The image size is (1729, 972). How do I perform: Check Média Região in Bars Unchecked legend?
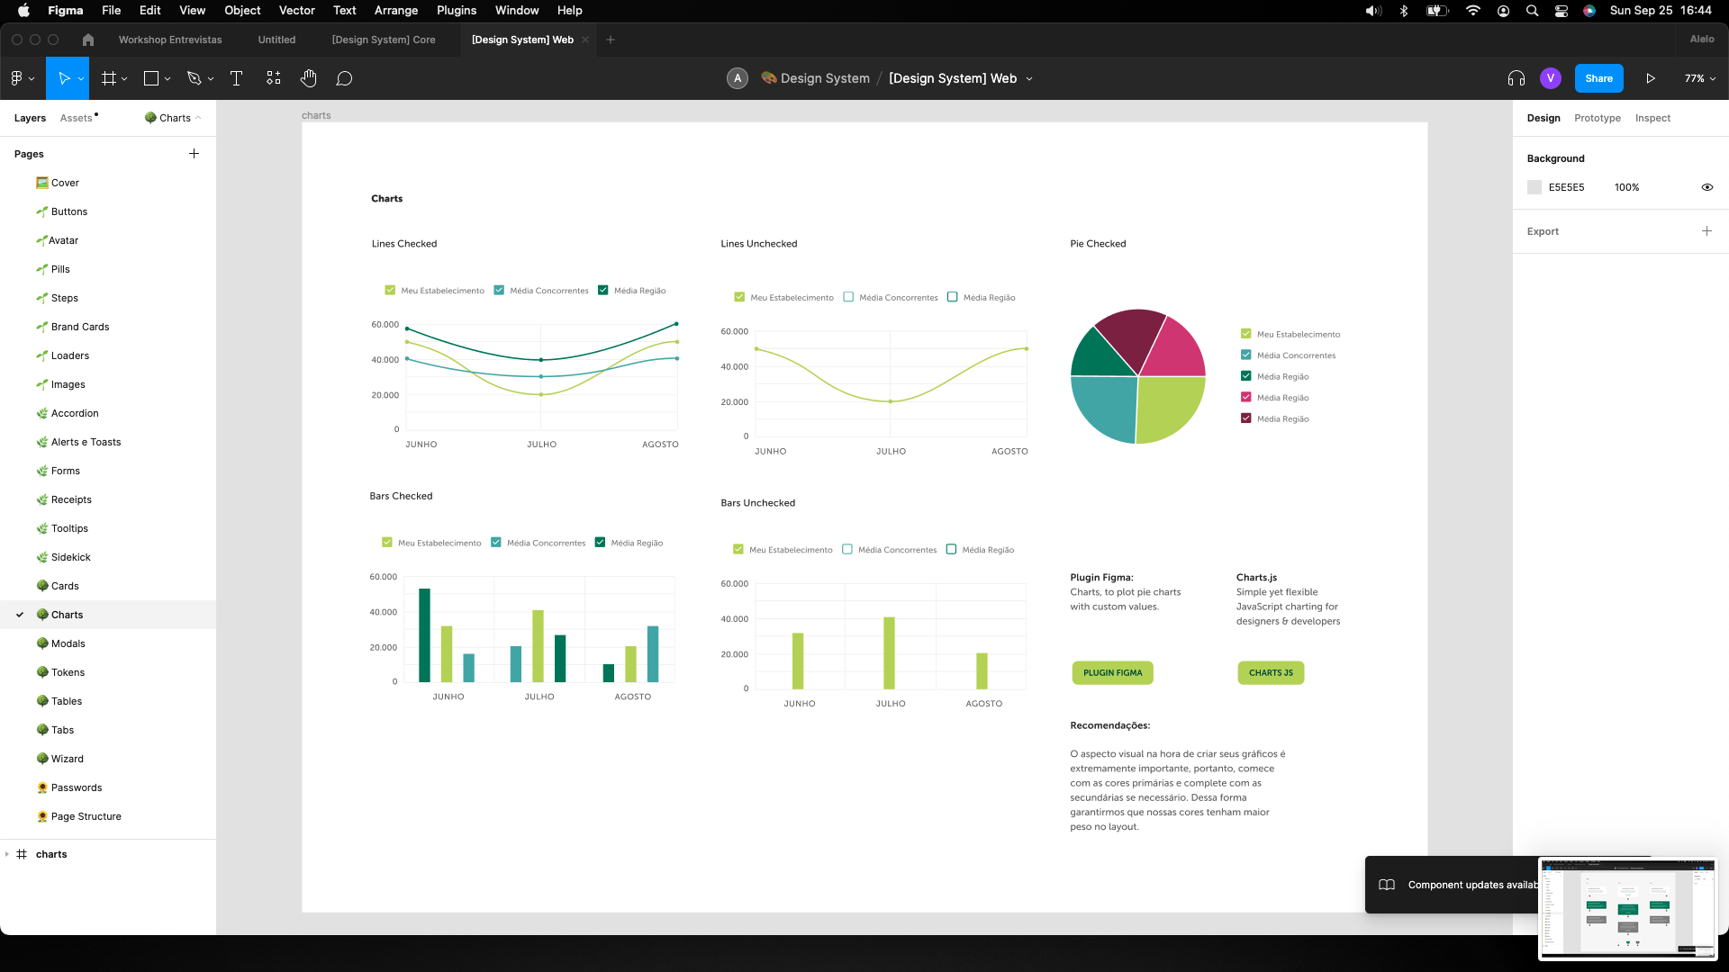coord(951,549)
